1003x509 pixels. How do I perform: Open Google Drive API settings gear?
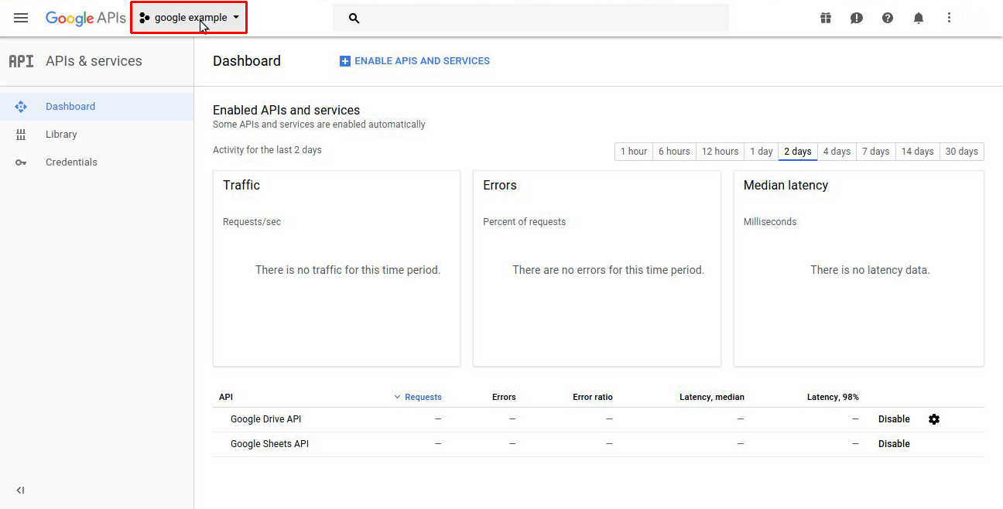(x=934, y=419)
